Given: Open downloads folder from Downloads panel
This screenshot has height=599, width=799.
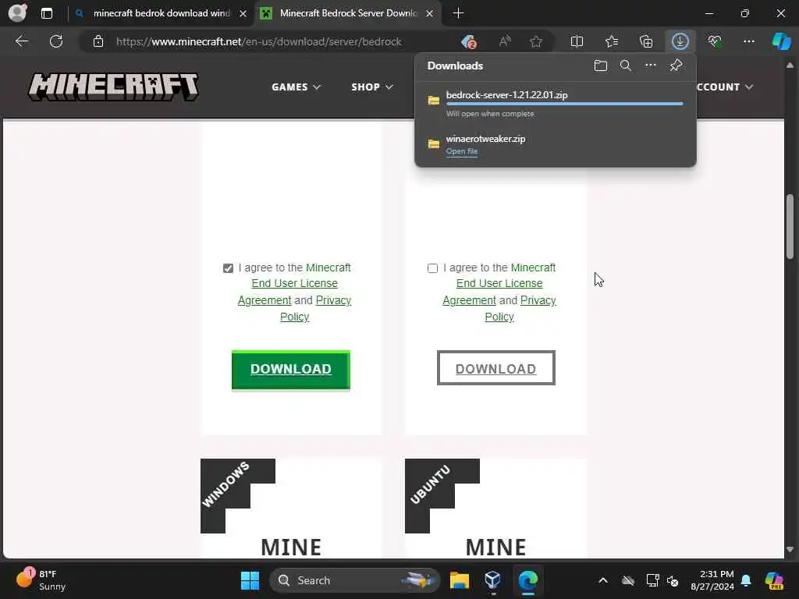Looking at the screenshot, I should tap(600, 66).
